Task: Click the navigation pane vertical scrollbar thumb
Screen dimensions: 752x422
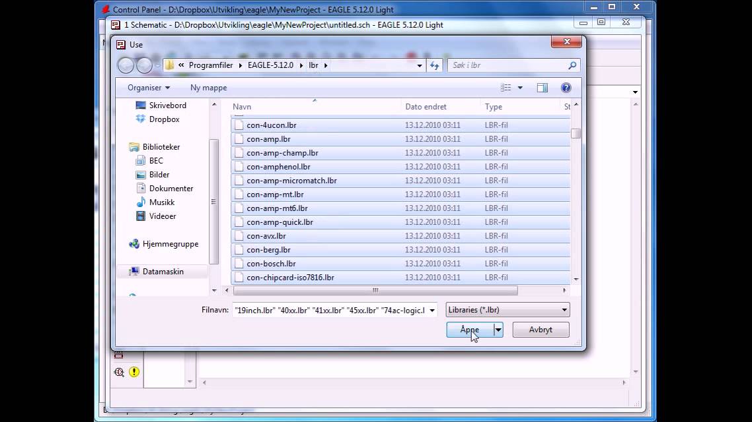Action: 214,201
